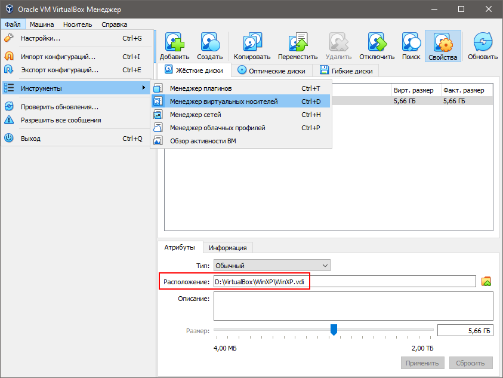Sort by the Факт. размер column header
Screen dimensions: 503x378
(467, 90)
